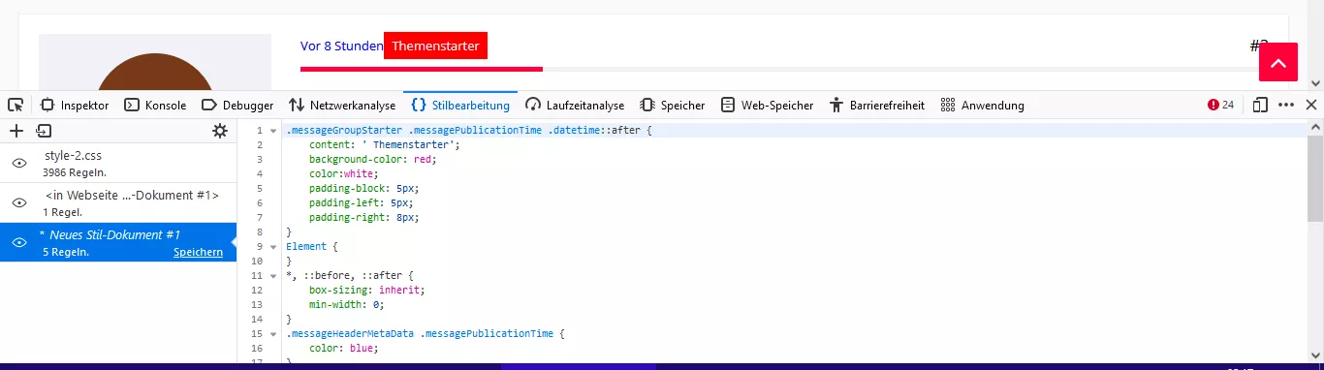Image resolution: width=1324 pixels, height=370 pixels.
Task: Click the user avatar image
Action: pos(155,63)
